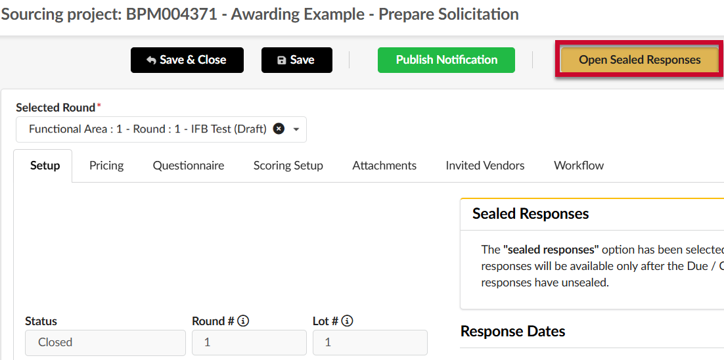Image resolution: width=724 pixels, height=360 pixels.
Task: Select the Setup tab
Action: point(45,166)
